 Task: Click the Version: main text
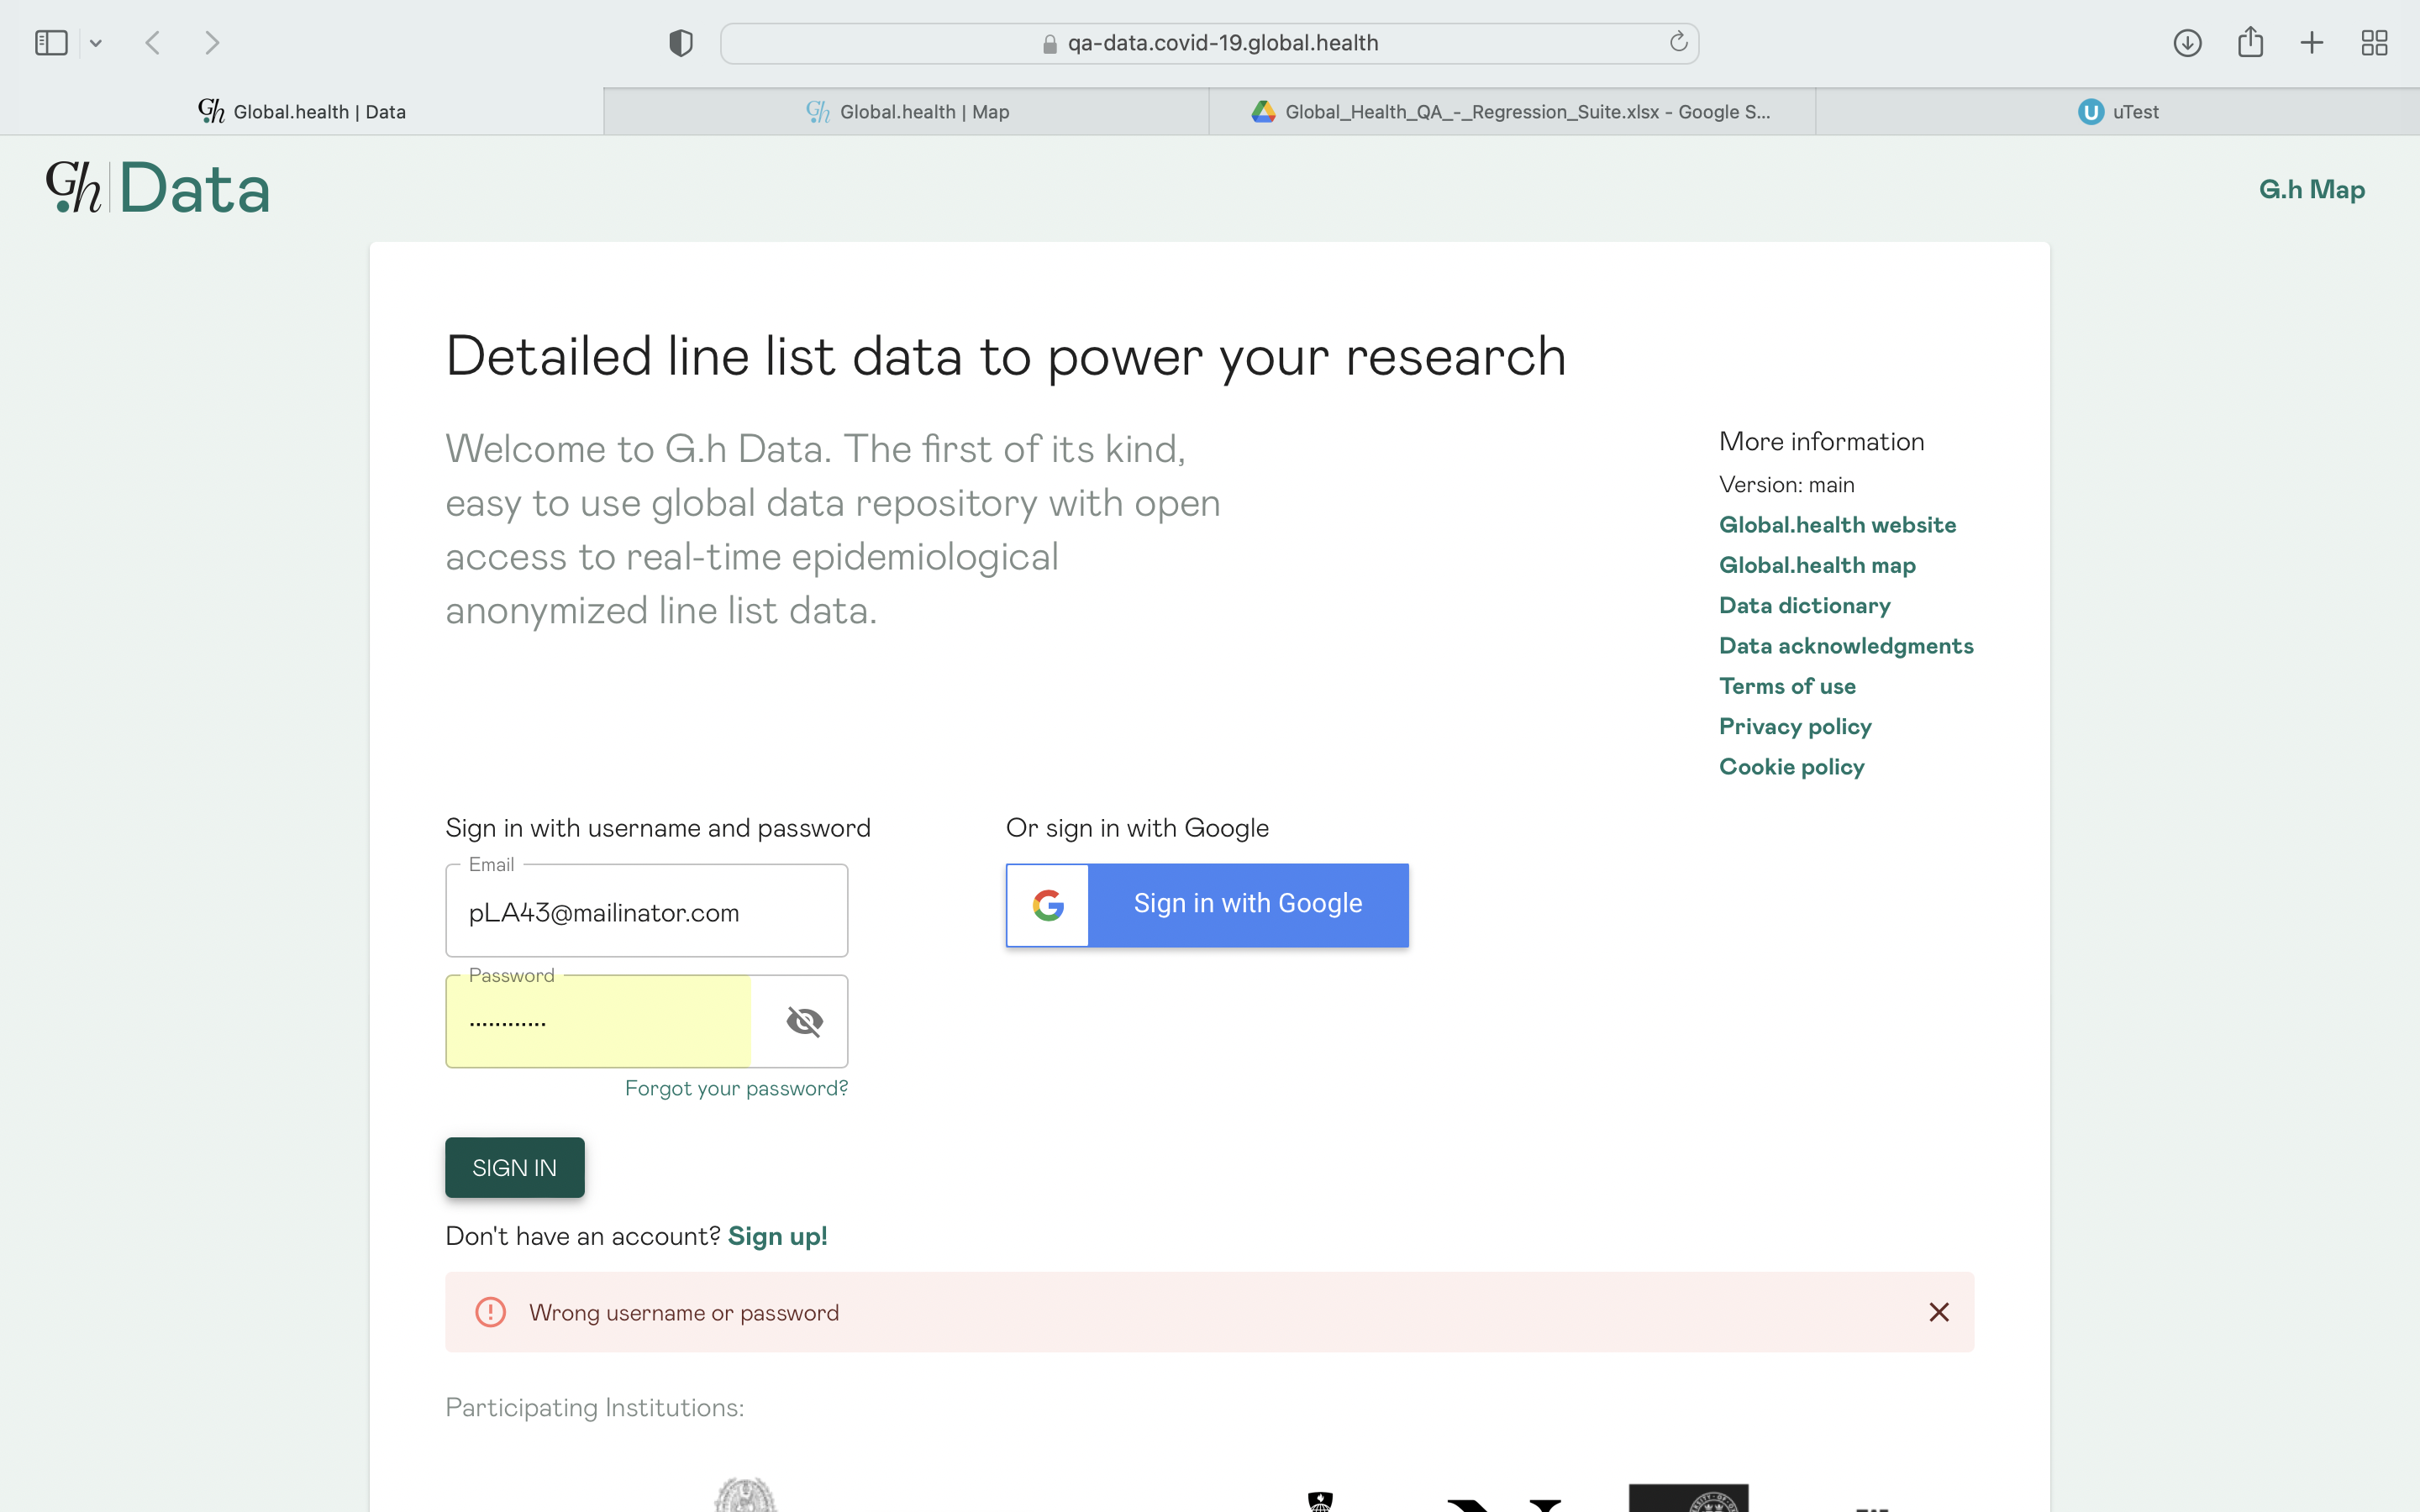coord(1786,485)
